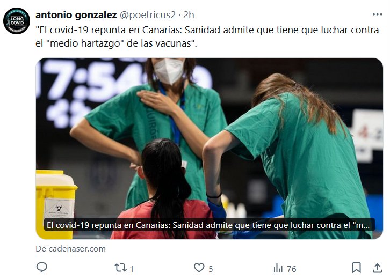Visit the cadenaser.com source link
This screenshot has width=390, height=280.
[x=70, y=249]
